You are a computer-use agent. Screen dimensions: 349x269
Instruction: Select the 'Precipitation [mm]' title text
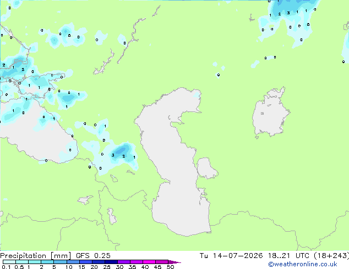(36, 256)
